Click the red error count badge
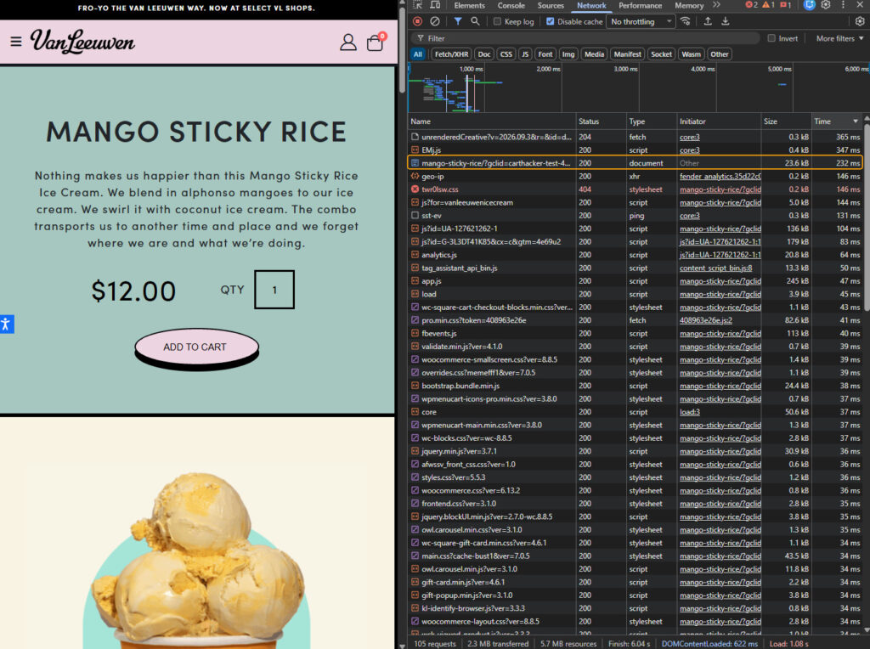Image resolution: width=870 pixels, height=649 pixels. [751, 5]
